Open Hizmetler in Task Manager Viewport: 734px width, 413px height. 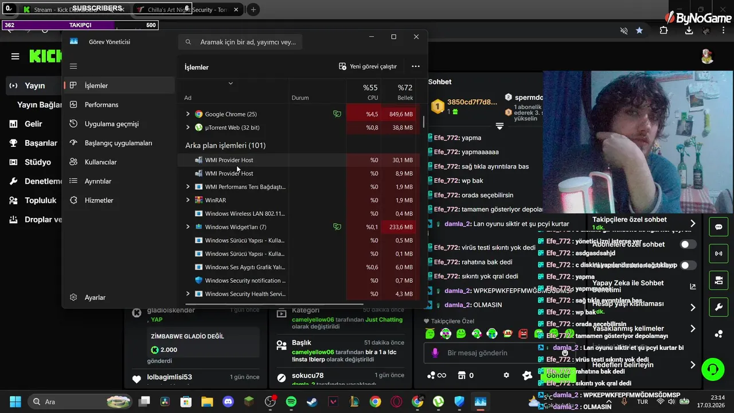(x=119, y=200)
